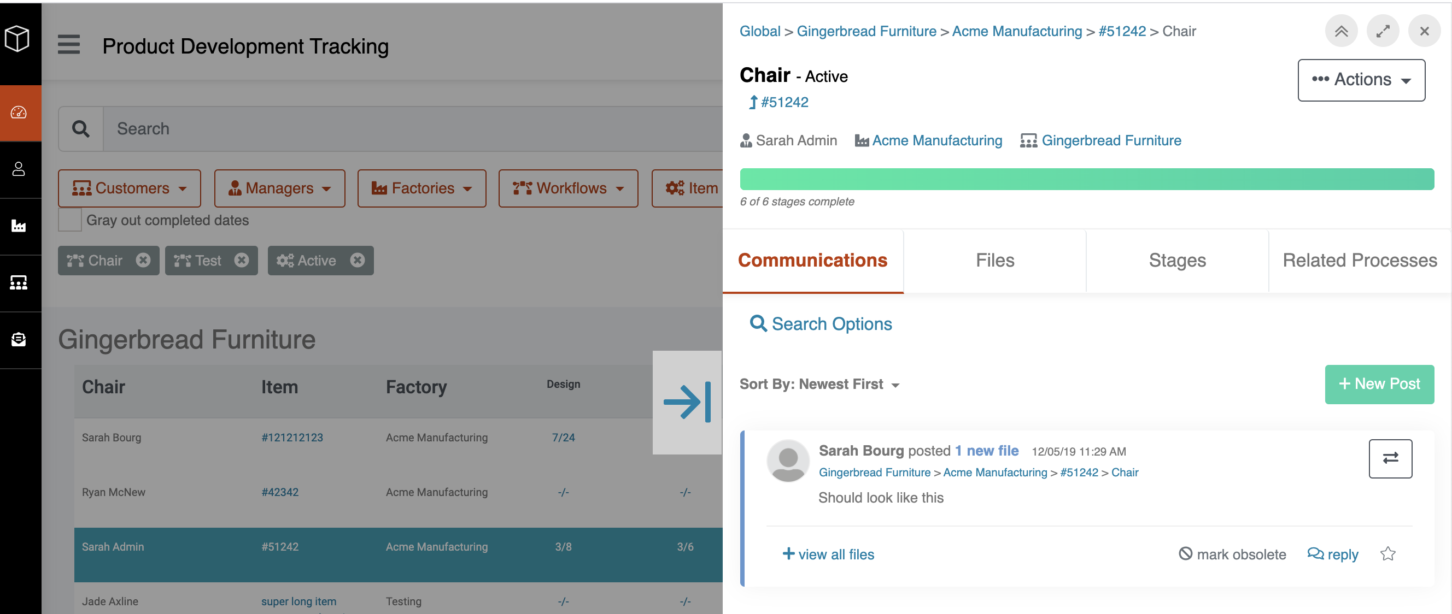Click 3/8 date in Sarah Admin row
Viewport: 1452px width, 614px height.
click(563, 547)
